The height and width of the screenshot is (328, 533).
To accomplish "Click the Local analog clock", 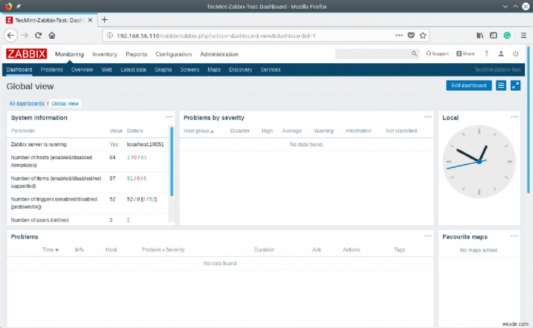I will [x=479, y=161].
